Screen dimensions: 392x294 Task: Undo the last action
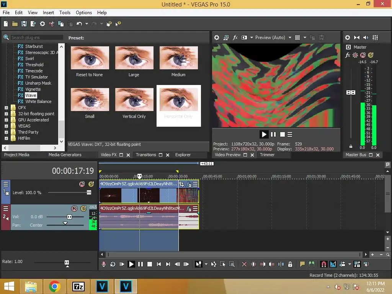pyautogui.click(x=79, y=24)
